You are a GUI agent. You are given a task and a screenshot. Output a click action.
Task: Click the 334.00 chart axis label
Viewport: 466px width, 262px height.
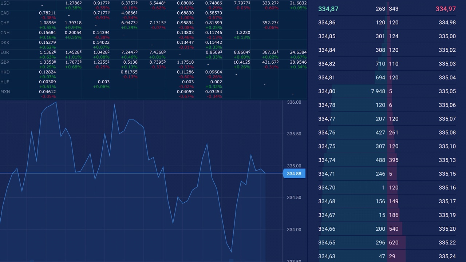[294, 230]
